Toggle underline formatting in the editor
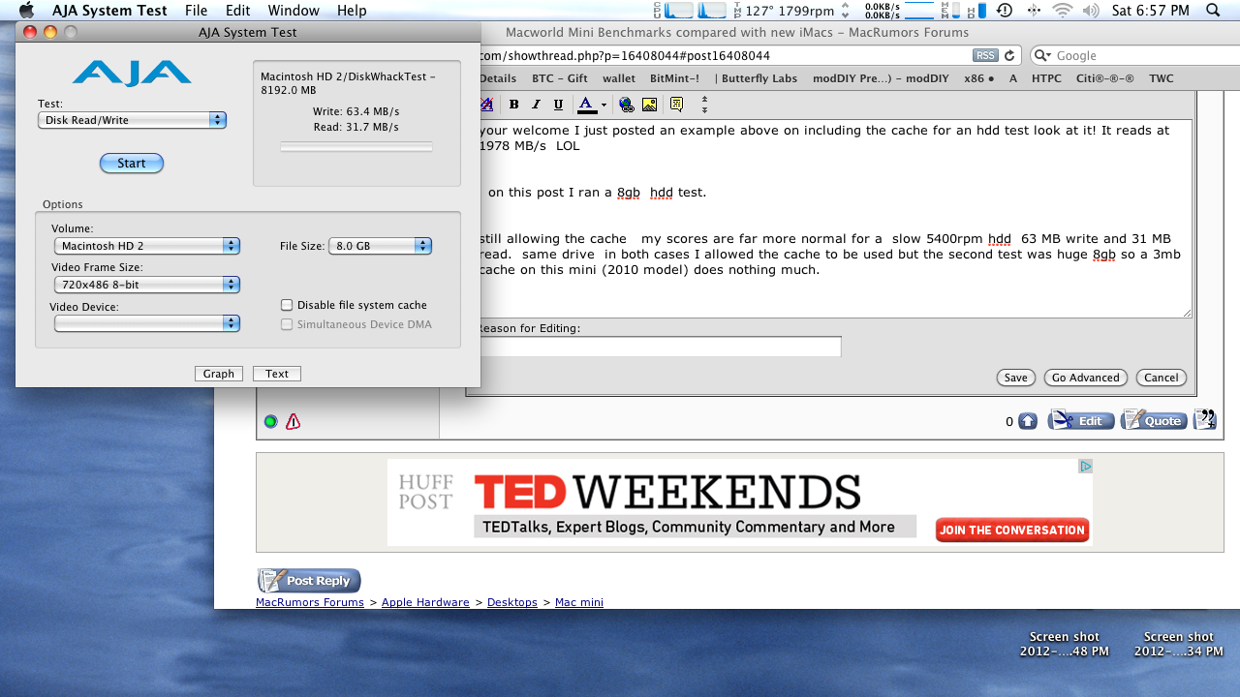 coord(558,105)
